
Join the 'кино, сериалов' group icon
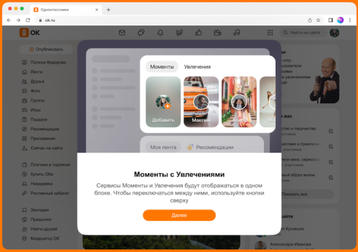[x=331, y=162]
